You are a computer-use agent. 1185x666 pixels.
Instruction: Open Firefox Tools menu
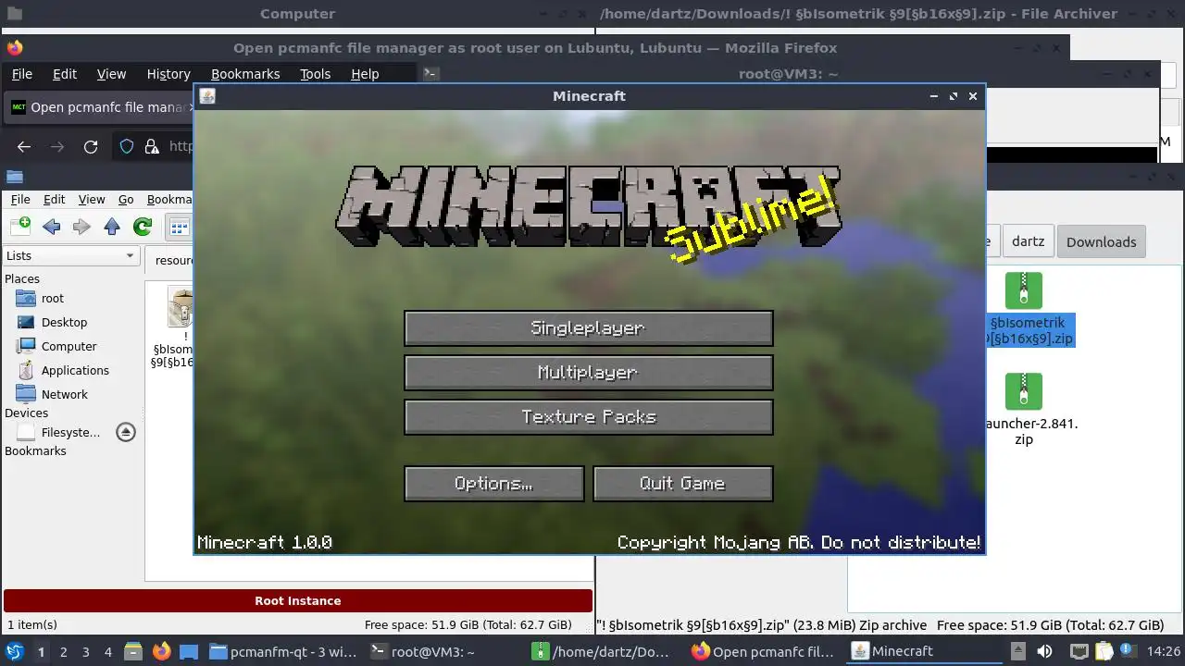tap(315, 74)
